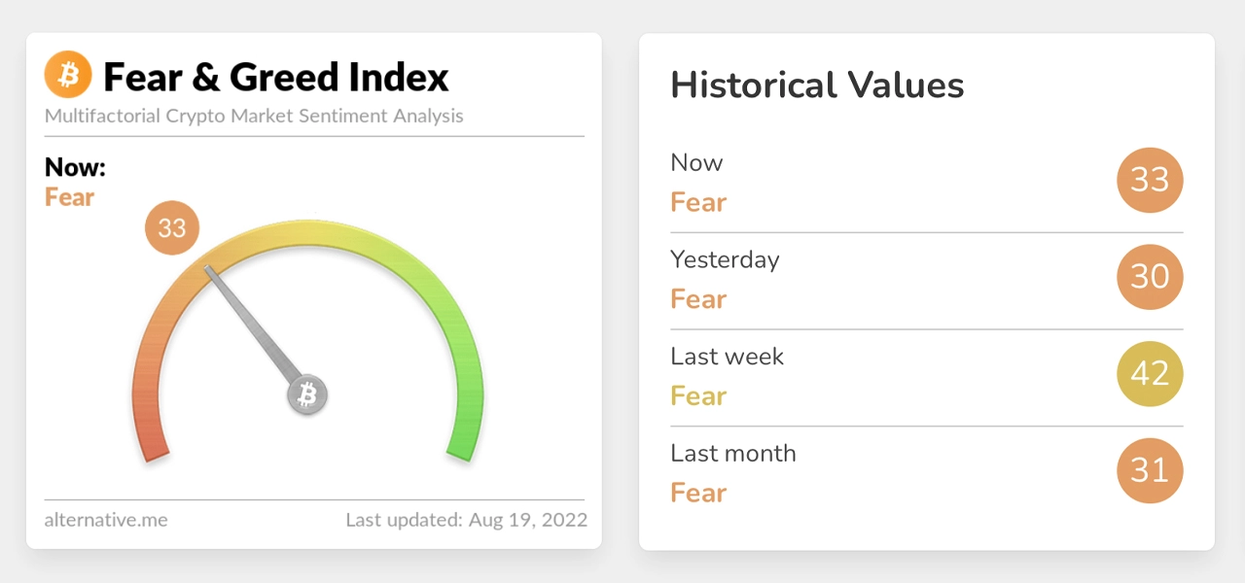Click the 33 badge above the gauge
The width and height of the screenshot is (1245, 583).
click(x=172, y=229)
